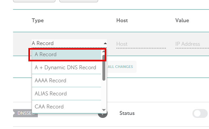Click the Value column header
Viewport: 209px width, 129px height.
(x=182, y=21)
